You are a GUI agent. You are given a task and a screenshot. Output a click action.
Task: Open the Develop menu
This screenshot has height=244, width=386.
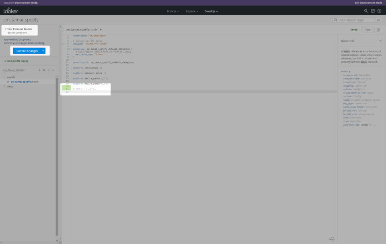coord(211,11)
